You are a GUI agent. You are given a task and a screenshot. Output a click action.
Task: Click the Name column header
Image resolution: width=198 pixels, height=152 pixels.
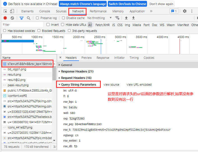pos(29,58)
